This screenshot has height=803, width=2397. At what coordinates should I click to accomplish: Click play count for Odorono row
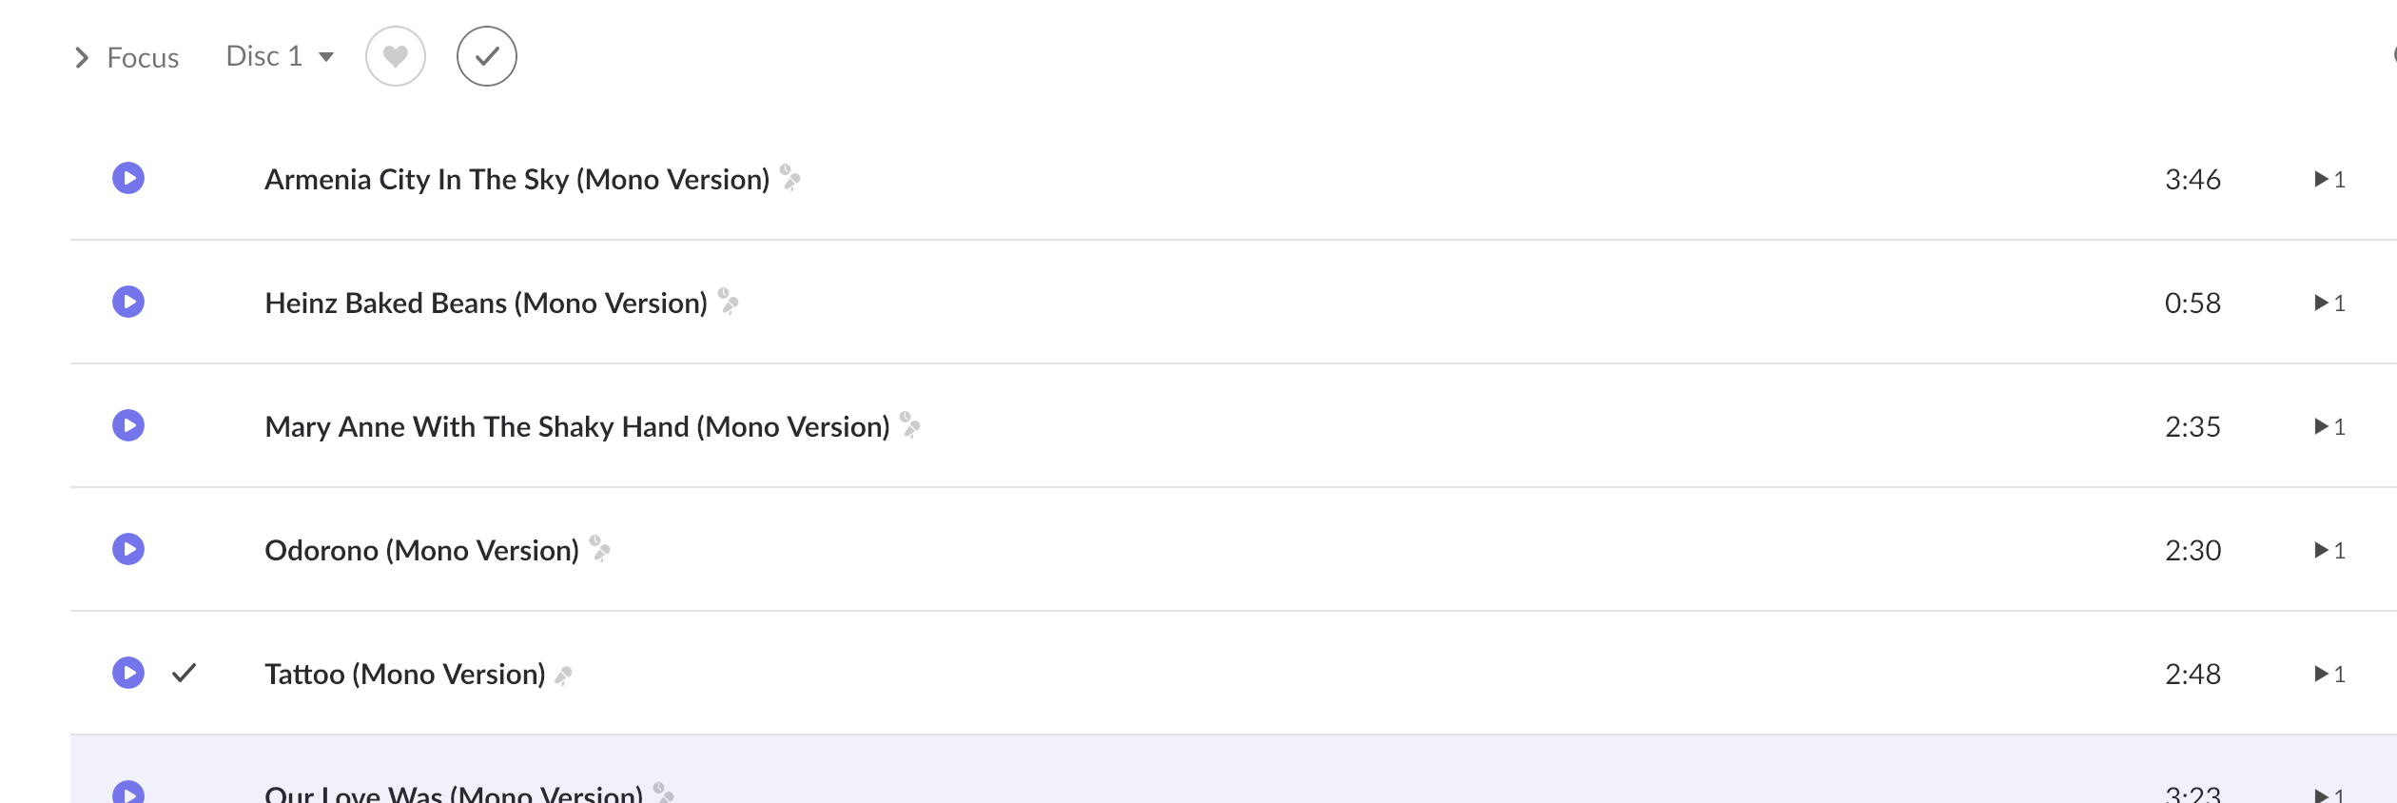click(2330, 550)
